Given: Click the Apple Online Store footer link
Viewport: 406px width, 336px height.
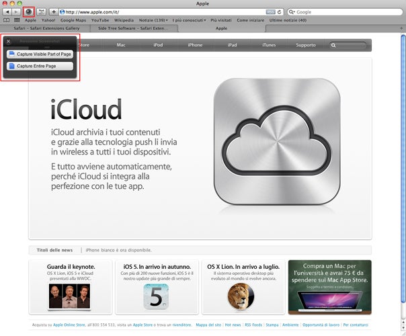Looking at the screenshot, I should (x=69, y=325).
